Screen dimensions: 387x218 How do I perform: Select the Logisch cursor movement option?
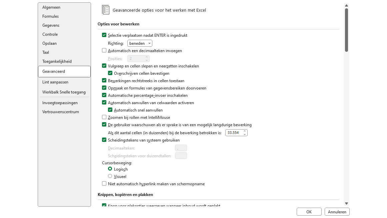coord(110,169)
